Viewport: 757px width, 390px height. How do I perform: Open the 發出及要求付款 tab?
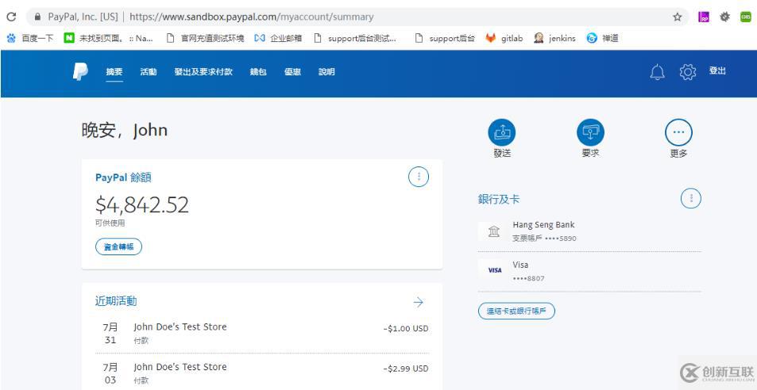tap(203, 72)
